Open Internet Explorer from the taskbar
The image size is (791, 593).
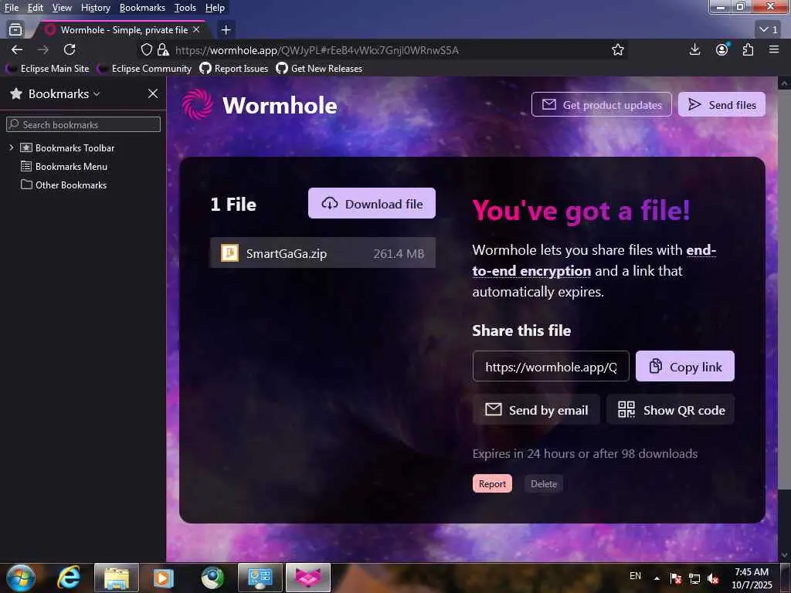68,577
